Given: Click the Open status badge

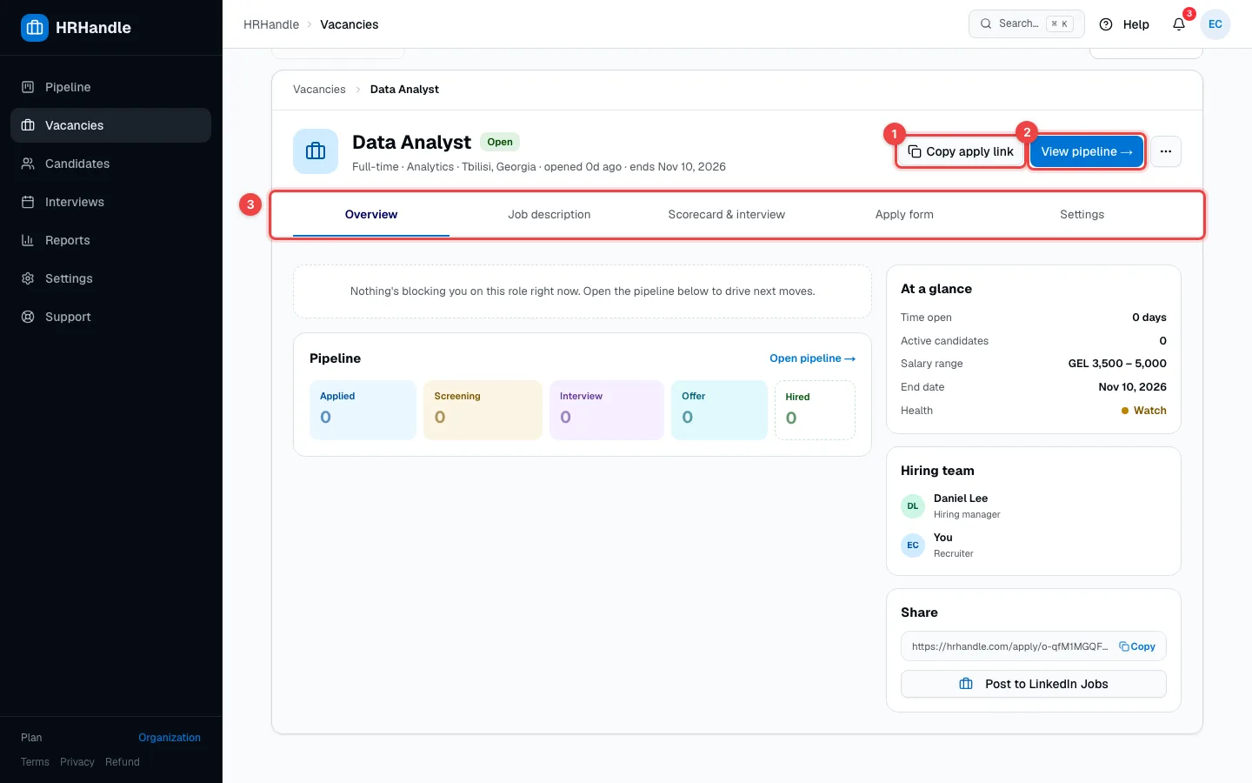Looking at the screenshot, I should click(x=500, y=142).
